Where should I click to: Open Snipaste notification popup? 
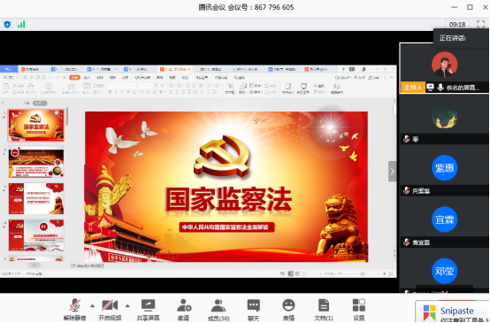point(452,311)
